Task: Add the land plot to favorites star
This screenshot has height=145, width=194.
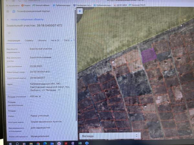Action: pyautogui.click(x=9, y=33)
